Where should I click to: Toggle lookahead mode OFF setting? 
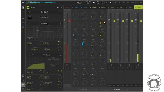pyautogui.click(x=29, y=89)
